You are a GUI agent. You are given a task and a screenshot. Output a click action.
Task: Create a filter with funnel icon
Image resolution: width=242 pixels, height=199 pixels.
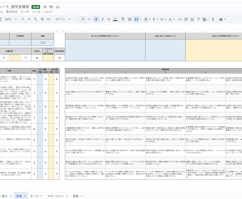pyautogui.click(x=198, y=19)
